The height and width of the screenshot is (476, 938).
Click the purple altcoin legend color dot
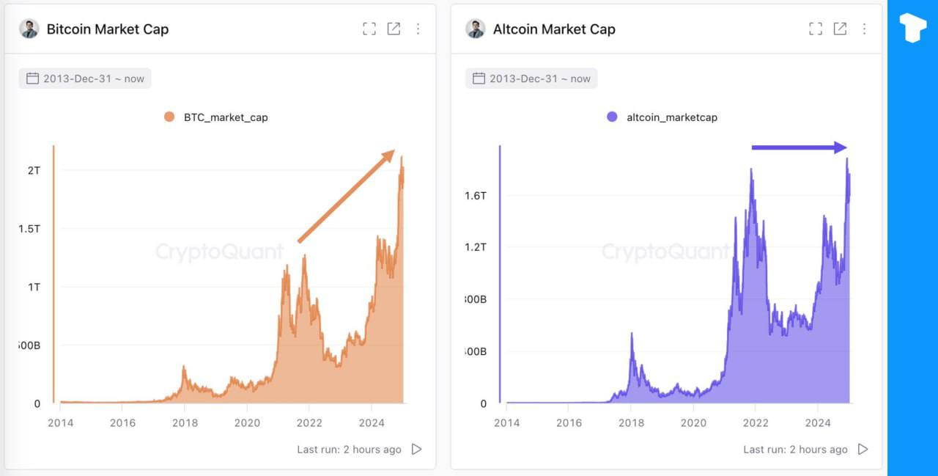(x=613, y=117)
